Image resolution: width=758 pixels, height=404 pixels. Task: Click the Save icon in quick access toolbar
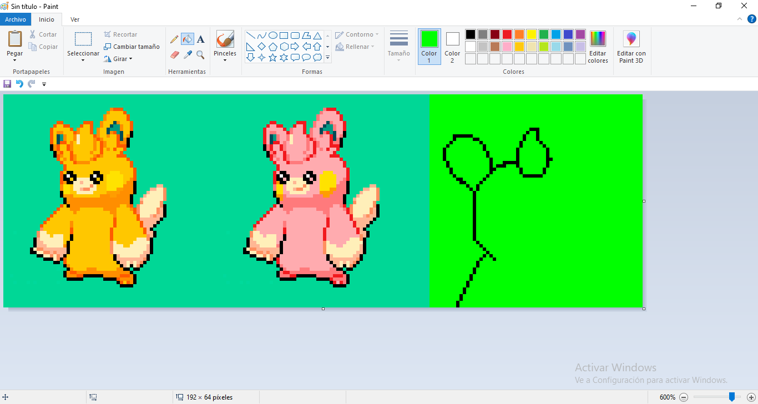(x=7, y=84)
